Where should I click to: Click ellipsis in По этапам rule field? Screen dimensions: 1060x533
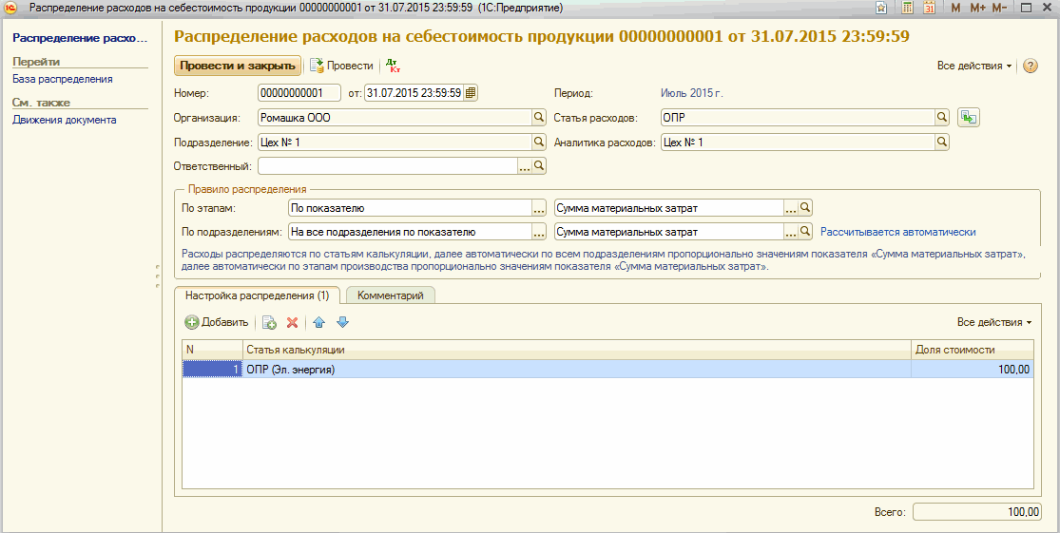[539, 208]
